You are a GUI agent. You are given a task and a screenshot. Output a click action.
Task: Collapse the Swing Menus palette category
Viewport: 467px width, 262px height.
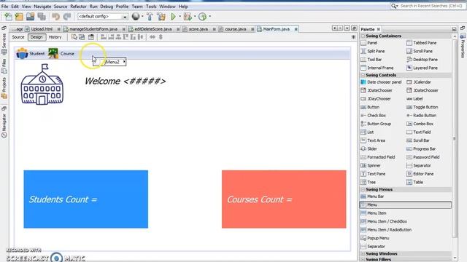tap(363, 189)
